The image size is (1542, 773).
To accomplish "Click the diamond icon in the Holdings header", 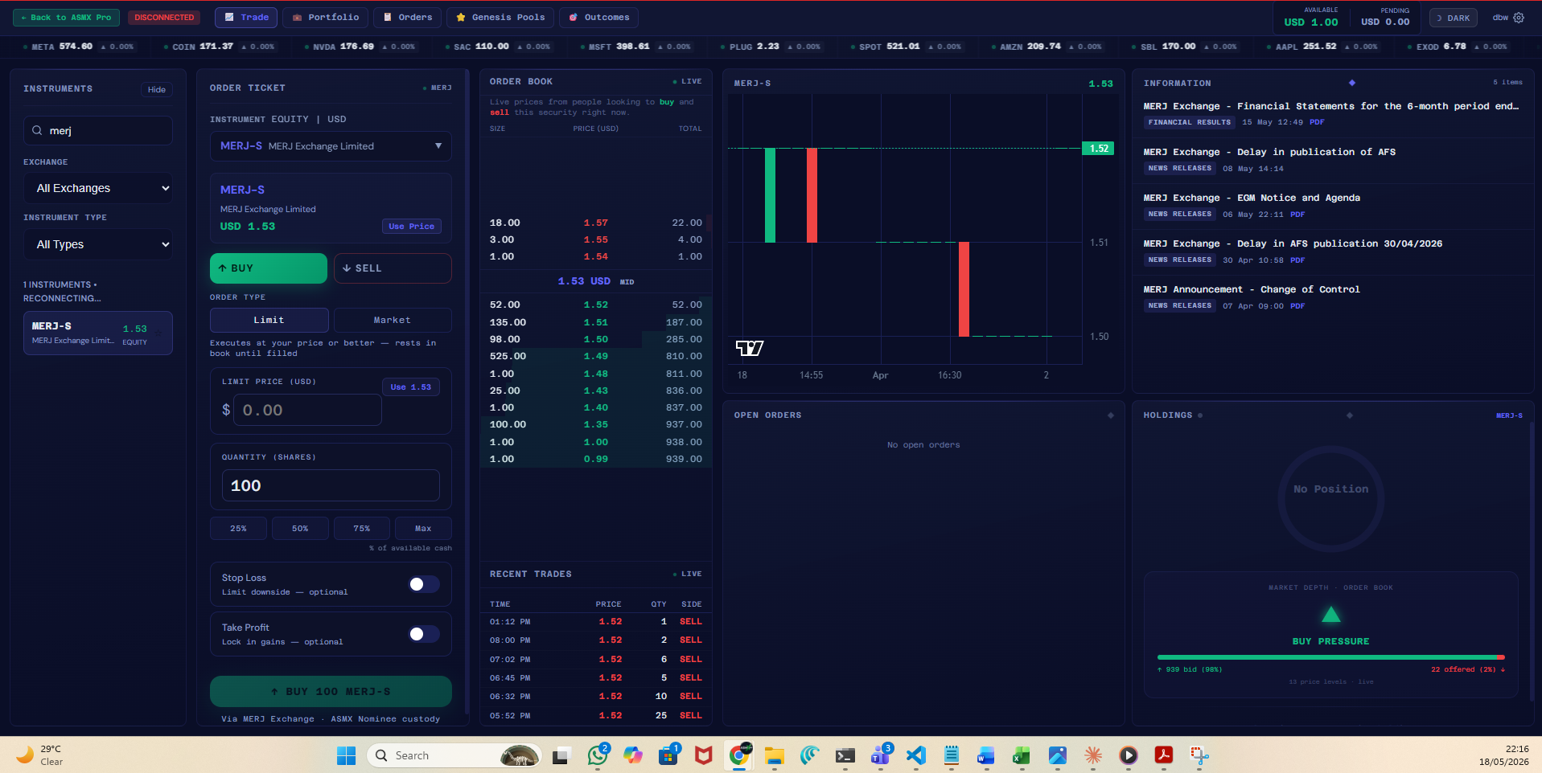I will pyautogui.click(x=1350, y=415).
